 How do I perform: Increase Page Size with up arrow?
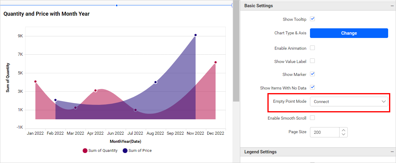343,130
